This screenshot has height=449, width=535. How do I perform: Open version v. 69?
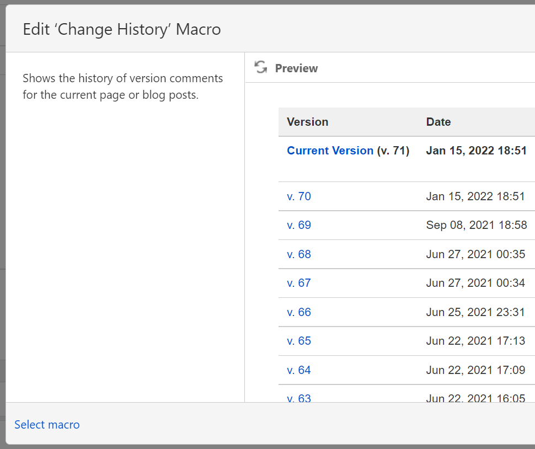coord(298,225)
